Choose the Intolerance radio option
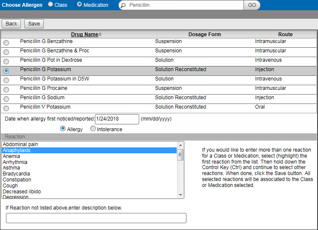This screenshot has height=230, width=318. point(93,129)
